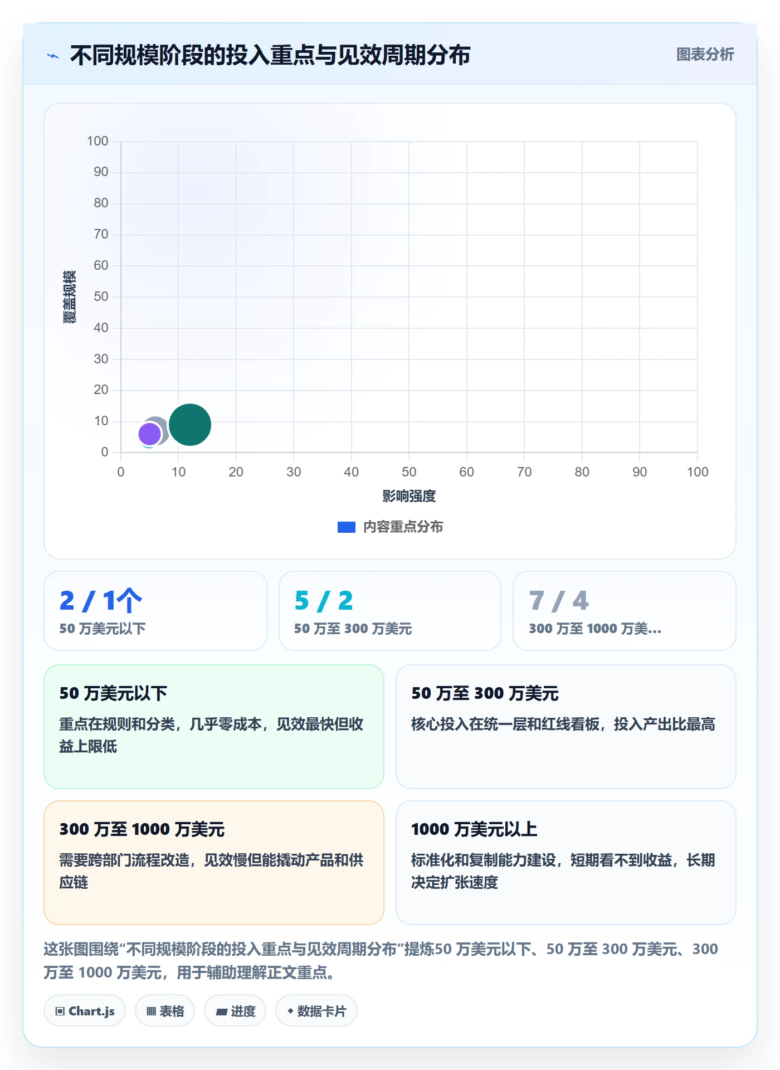
Task: Click the 覆盖规模 y-axis title
Action: tap(70, 296)
